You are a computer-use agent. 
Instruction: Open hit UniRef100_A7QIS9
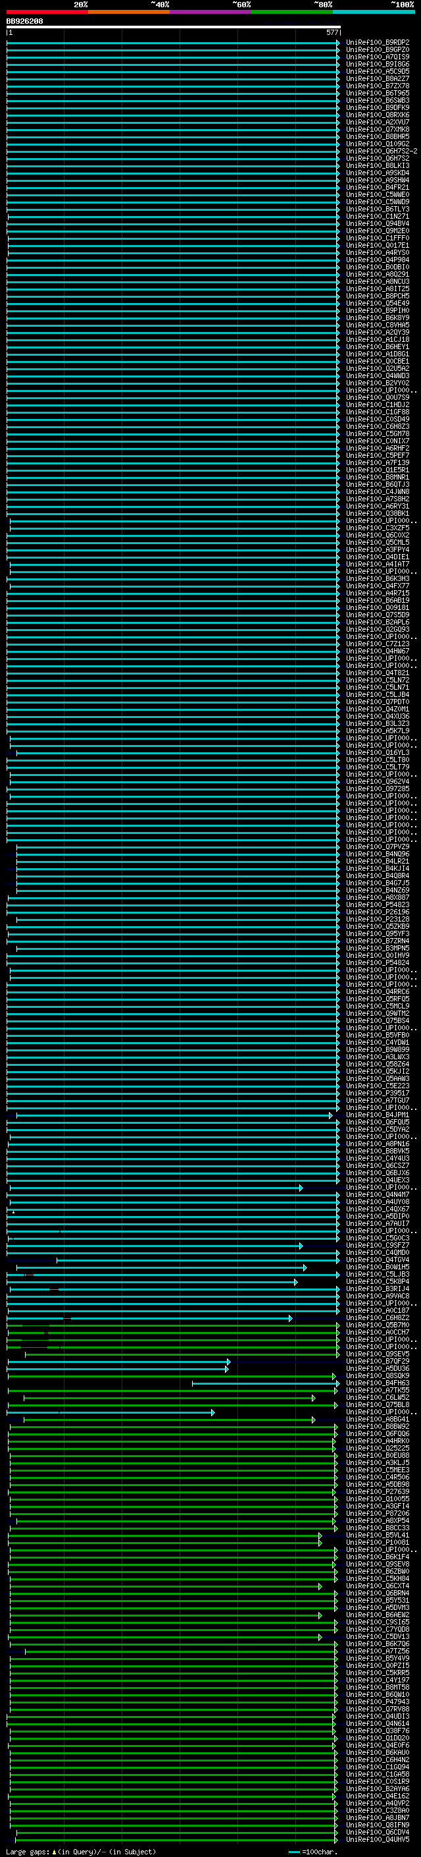coord(377,57)
